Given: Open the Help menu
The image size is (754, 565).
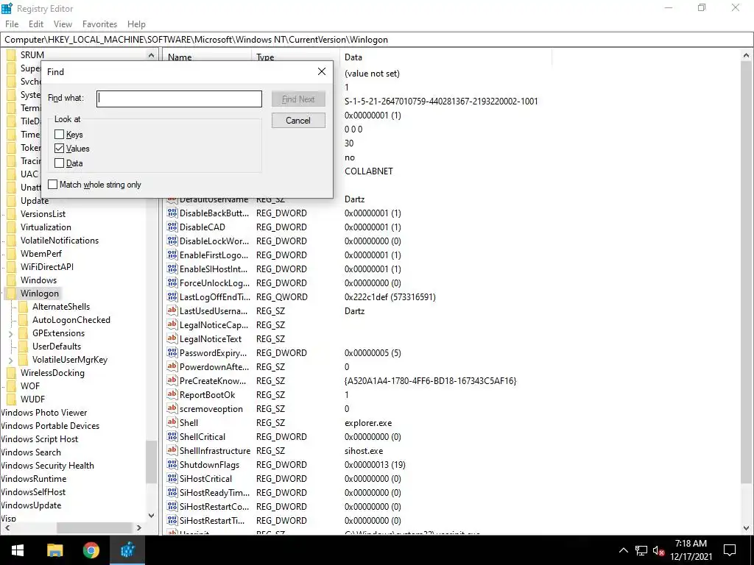Looking at the screenshot, I should (x=136, y=24).
